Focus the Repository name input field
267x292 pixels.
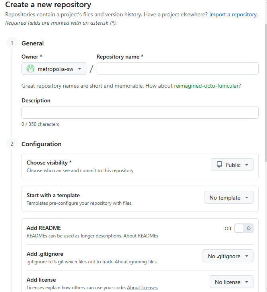pos(177,69)
